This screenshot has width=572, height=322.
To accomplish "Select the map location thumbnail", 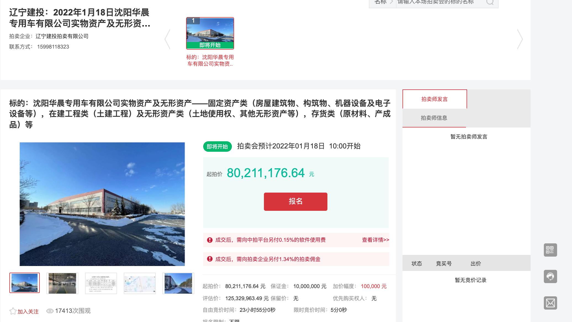I will click(140, 283).
